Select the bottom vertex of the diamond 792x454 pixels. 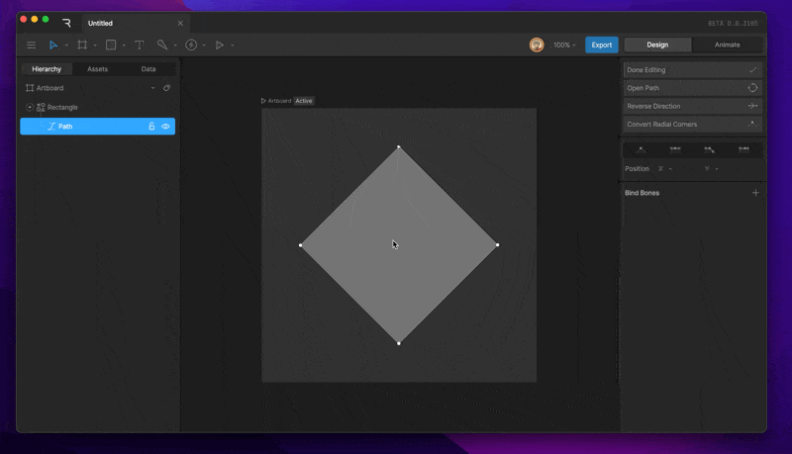tap(399, 343)
